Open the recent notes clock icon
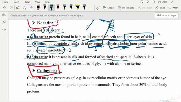Image resolution: width=181 pixels, height=102 pixels. coord(4,29)
